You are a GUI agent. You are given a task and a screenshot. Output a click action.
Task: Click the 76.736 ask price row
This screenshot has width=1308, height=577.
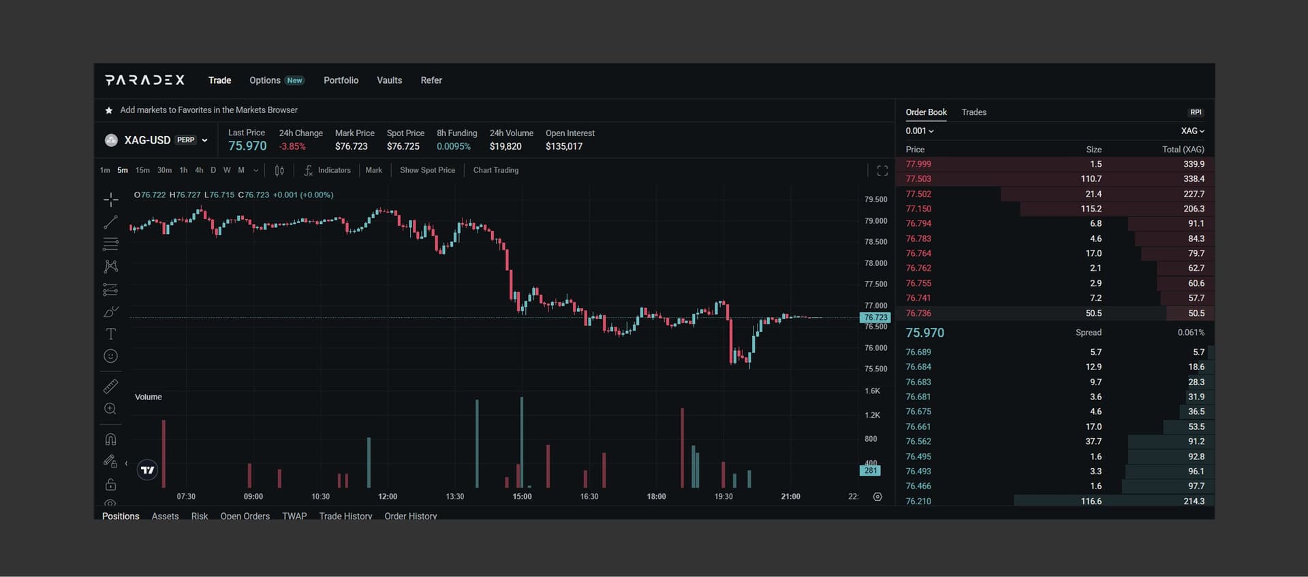pyautogui.click(x=918, y=314)
